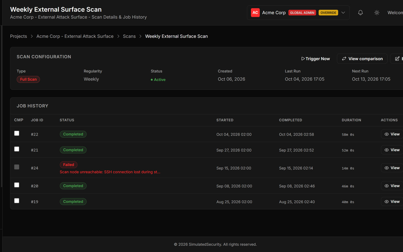The height and width of the screenshot is (252, 403).
Task: Click the Active status indicator
Action: (158, 80)
